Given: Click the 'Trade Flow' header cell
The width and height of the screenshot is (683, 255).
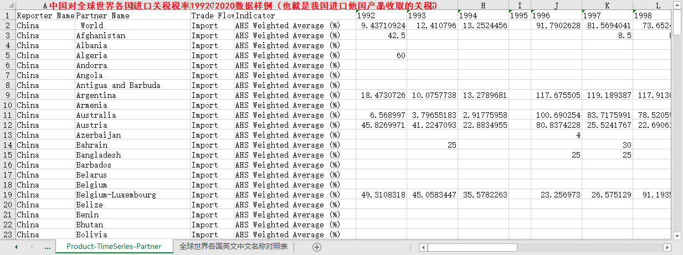Looking at the screenshot, I should click(213, 15).
